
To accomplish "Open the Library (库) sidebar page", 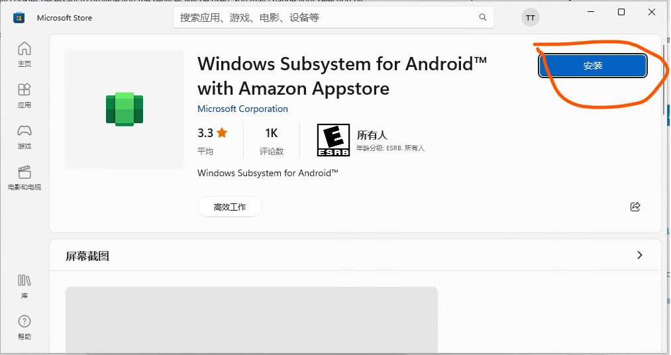I will tap(25, 287).
